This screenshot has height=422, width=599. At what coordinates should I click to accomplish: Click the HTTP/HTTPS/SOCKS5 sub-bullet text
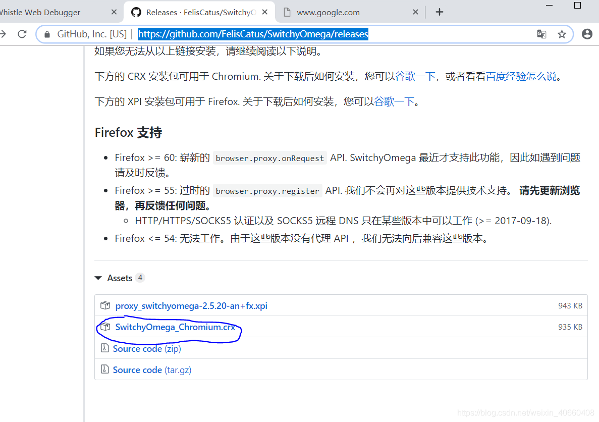(343, 221)
